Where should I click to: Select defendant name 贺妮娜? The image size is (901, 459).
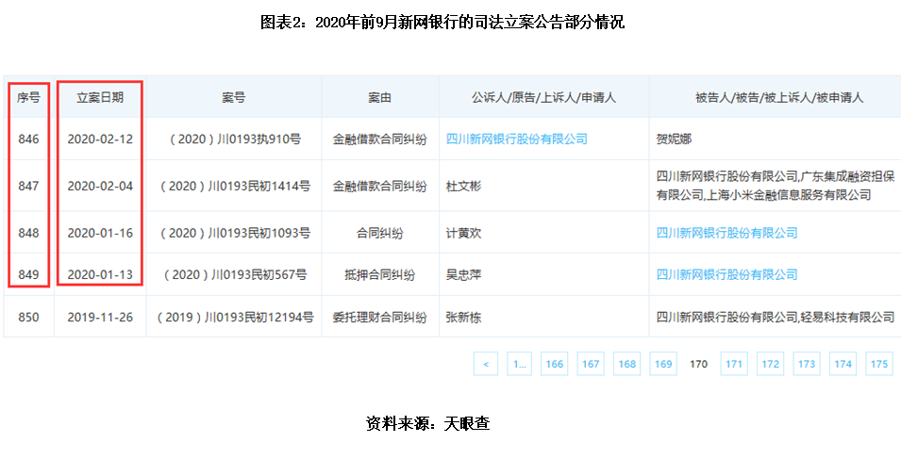click(x=674, y=139)
